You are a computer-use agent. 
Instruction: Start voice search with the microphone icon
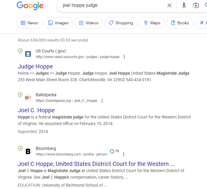[x=184, y=5]
